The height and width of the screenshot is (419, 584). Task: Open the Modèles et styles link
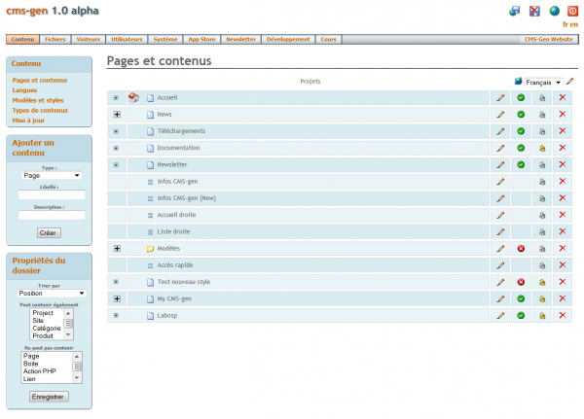pos(38,100)
